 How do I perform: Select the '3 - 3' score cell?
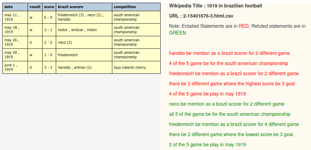(x=49, y=67)
